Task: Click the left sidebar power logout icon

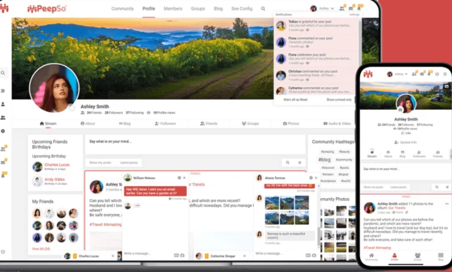Action: [3, 251]
